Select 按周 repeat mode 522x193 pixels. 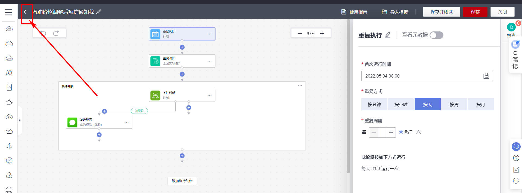454,104
